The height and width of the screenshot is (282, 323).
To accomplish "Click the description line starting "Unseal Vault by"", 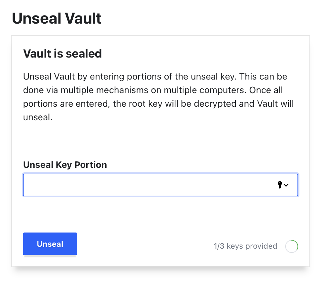I will click(x=155, y=77).
